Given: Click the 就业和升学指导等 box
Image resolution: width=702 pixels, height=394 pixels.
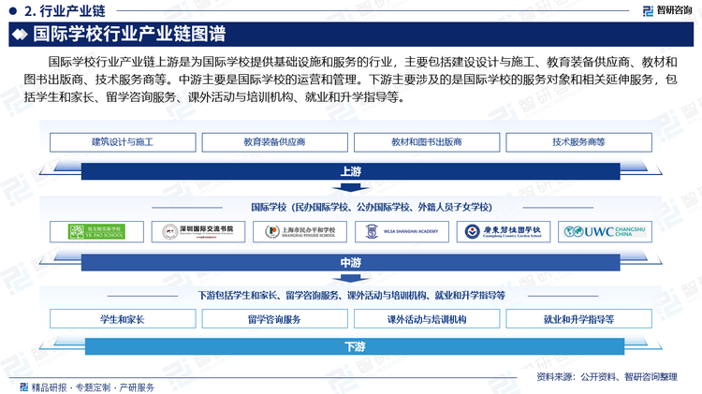Looking at the screenshot, I should tap(578, 319).
